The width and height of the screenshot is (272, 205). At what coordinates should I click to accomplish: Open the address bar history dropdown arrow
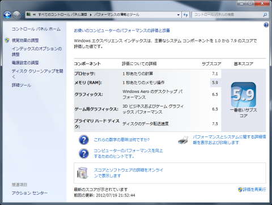click(178, 15)
